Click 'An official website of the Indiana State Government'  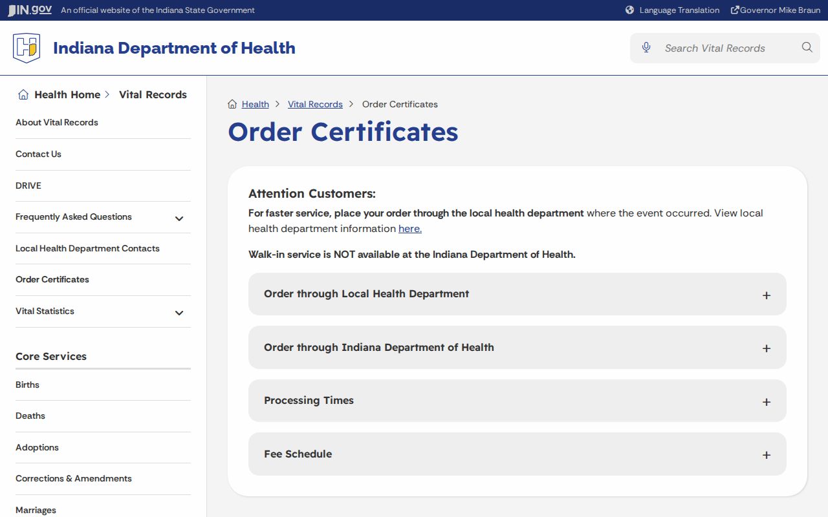(x=158, y=10)
